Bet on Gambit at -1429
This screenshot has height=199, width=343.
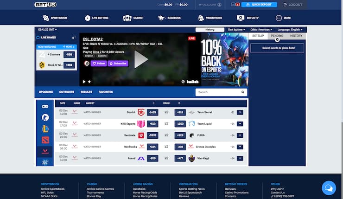[152, 112]
